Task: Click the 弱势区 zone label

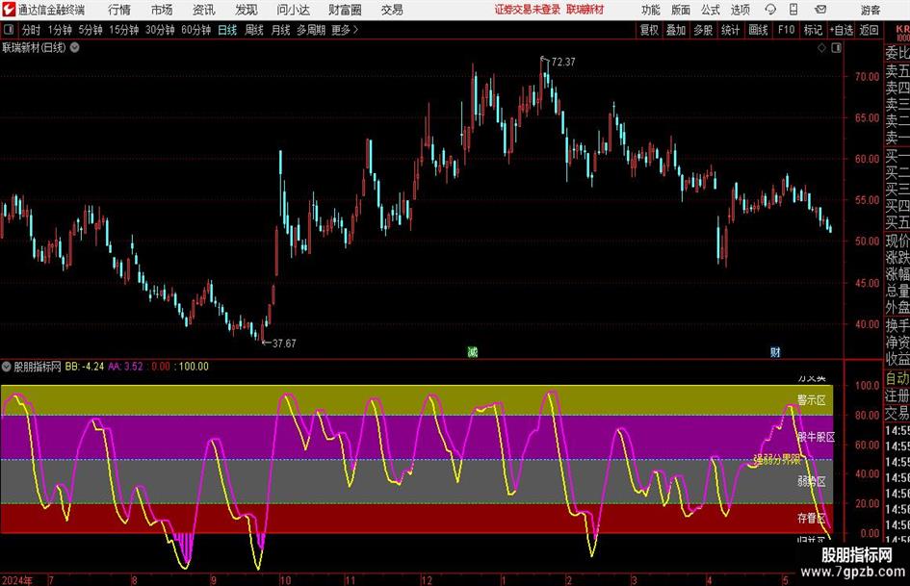Action: click(812, 481)
